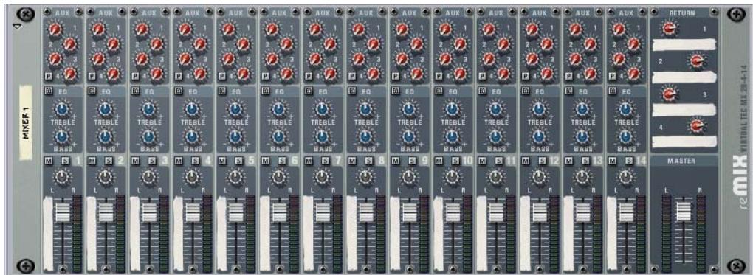The height and width of the screenshot is (275, 753).
Task: Mute channel 1 with its M button
Action: pos(48,160)
